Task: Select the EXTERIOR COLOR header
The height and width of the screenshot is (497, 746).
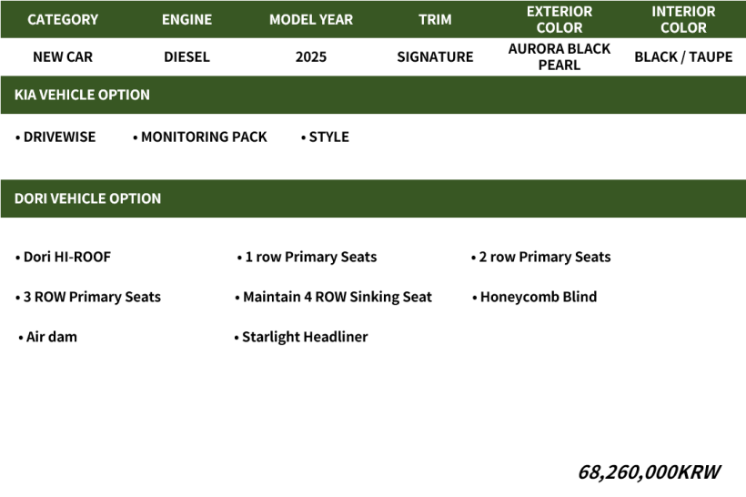Action: pos(559,19)
